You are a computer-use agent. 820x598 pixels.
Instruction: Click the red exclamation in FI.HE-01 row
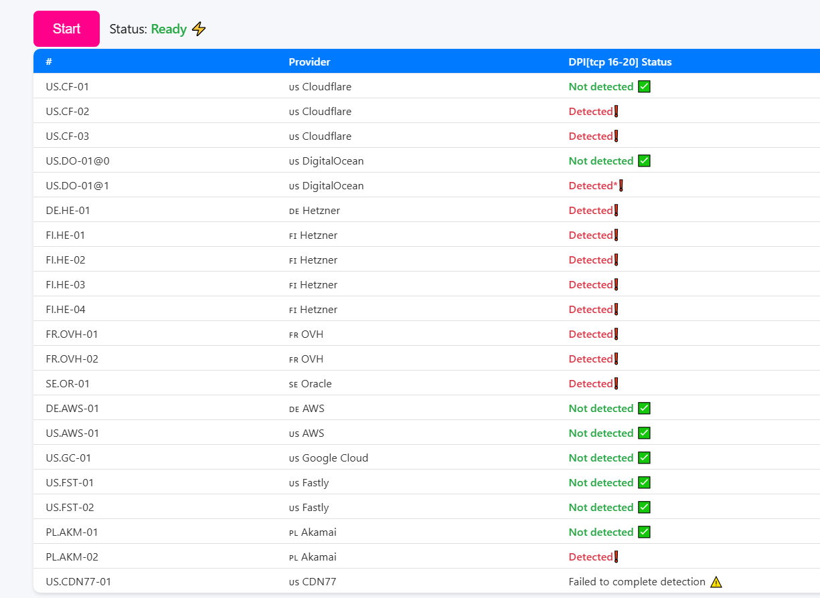click(x=616, y=235)
